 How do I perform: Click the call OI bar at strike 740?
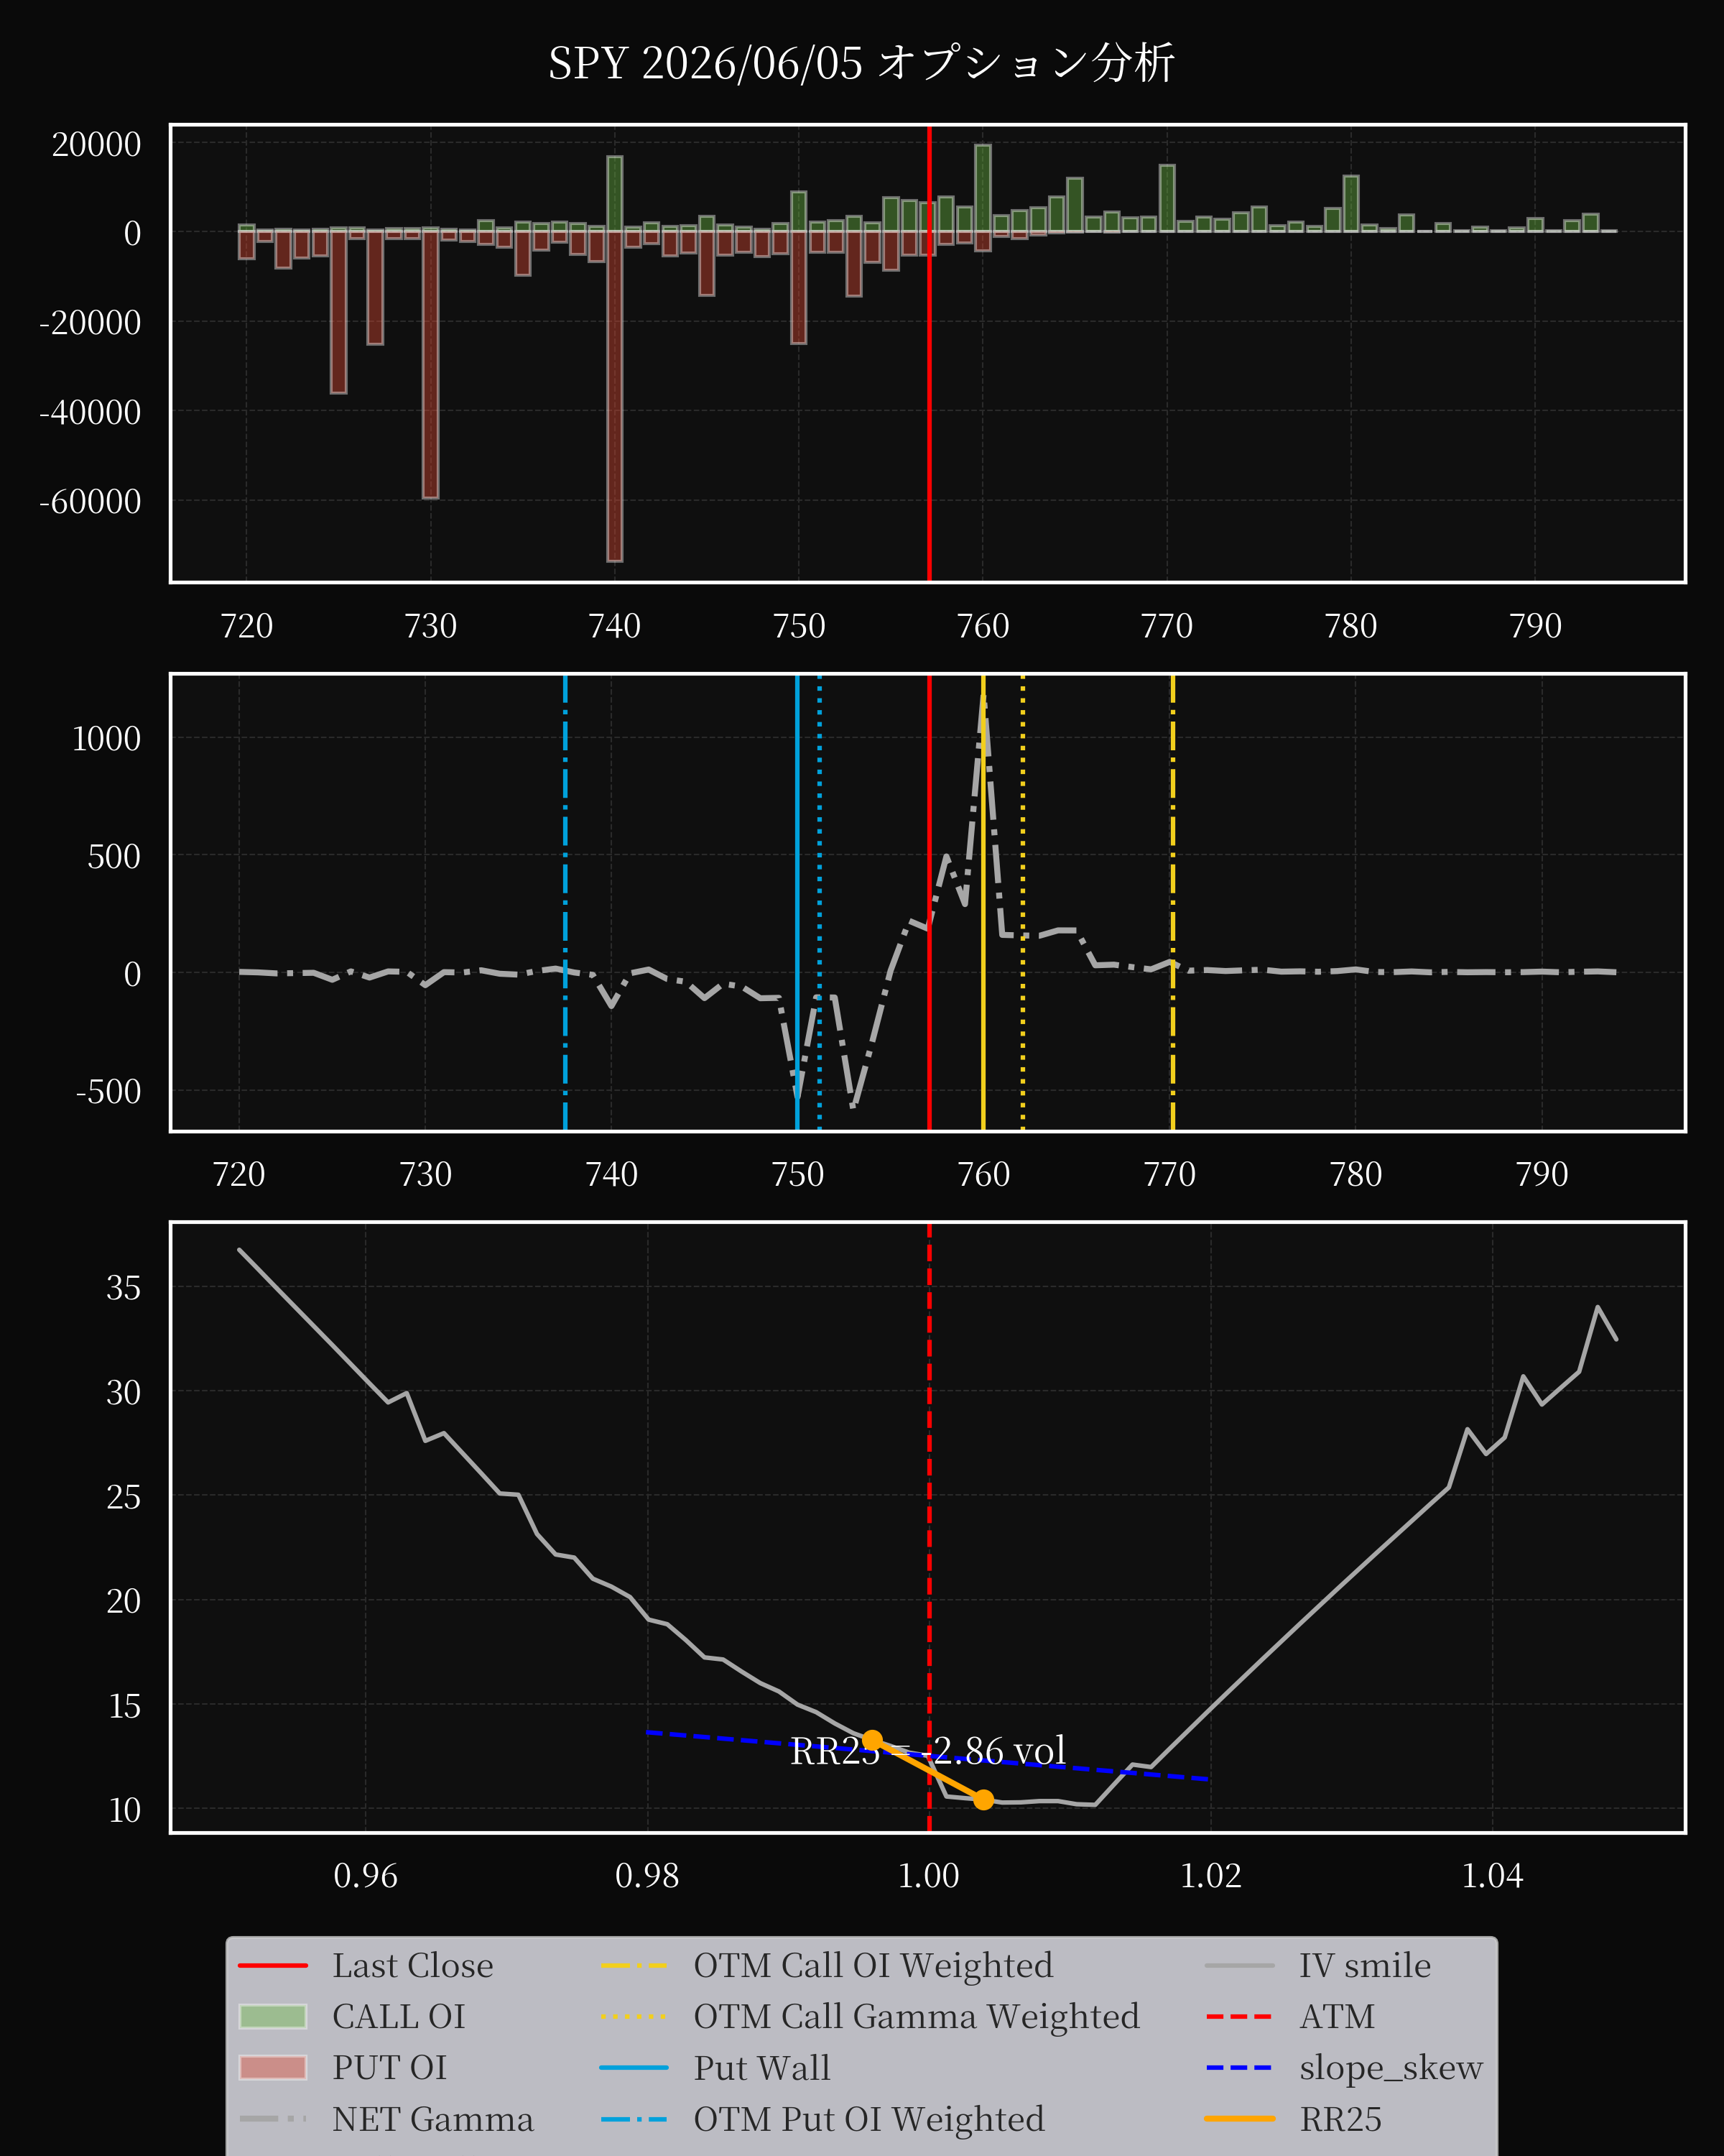(615, 194)
